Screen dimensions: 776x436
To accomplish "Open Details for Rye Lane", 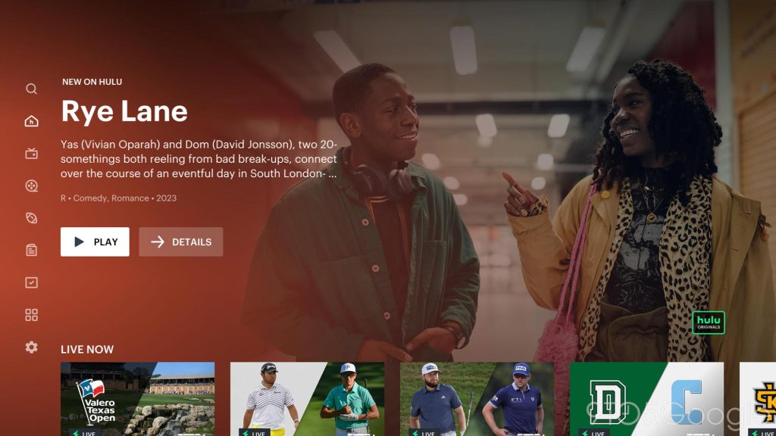I will tap(180, 242).
